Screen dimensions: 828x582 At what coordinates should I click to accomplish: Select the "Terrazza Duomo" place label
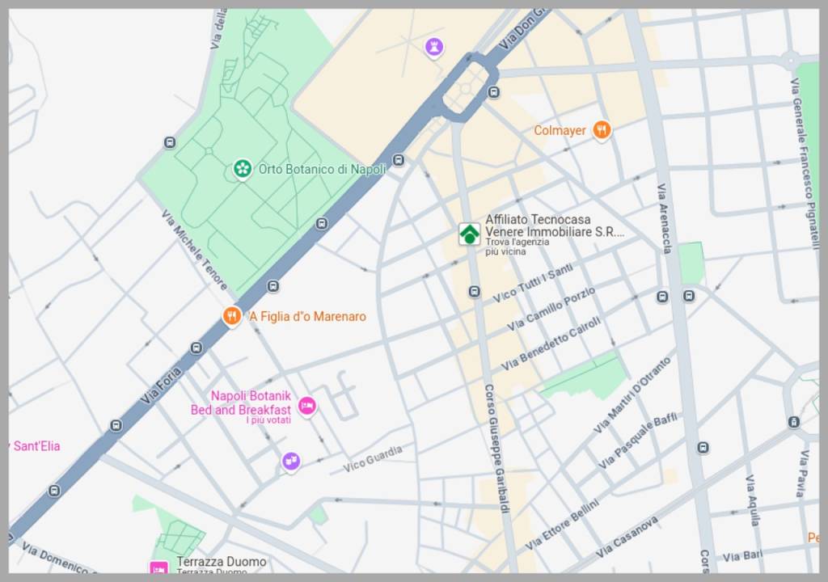(222, 562)
